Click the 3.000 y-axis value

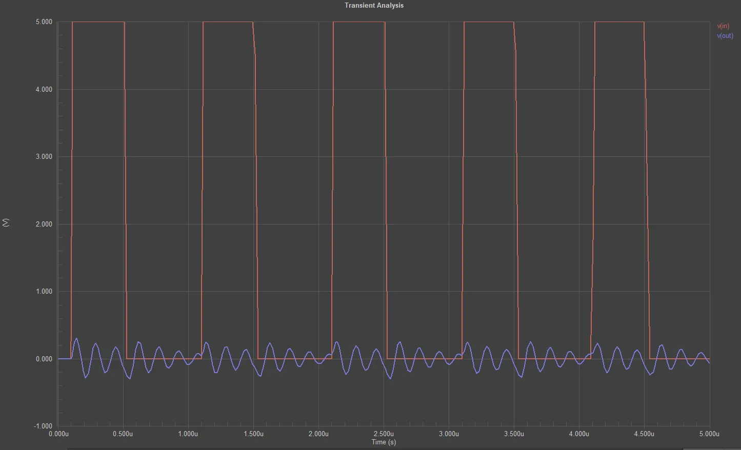coord(44,157)
